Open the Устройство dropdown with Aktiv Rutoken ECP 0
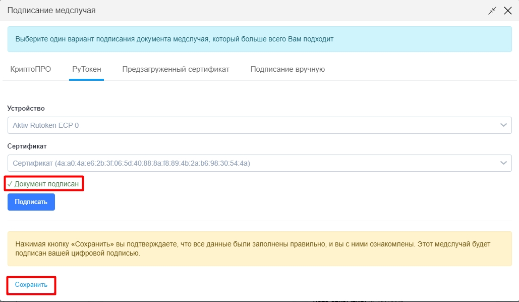This screenshot has height=302, width=519. (x=259, y=125)
